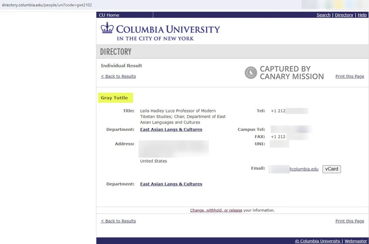Viewport: 369px width, 244px height.
Task: Open the Help link in top bar
Action: (362, 15)
